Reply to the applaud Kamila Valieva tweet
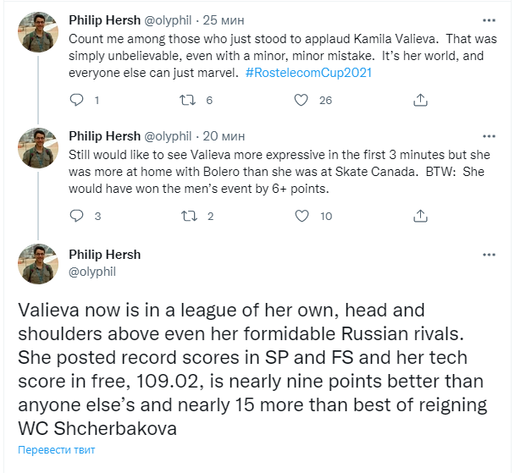Image resolution: width=515 pixels, height=473 pixels. coord(76,100)
